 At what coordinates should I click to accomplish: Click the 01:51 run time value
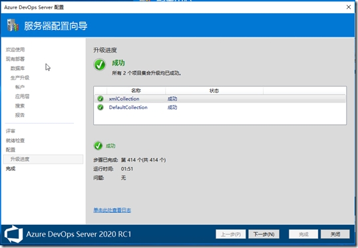pos(127,169)
